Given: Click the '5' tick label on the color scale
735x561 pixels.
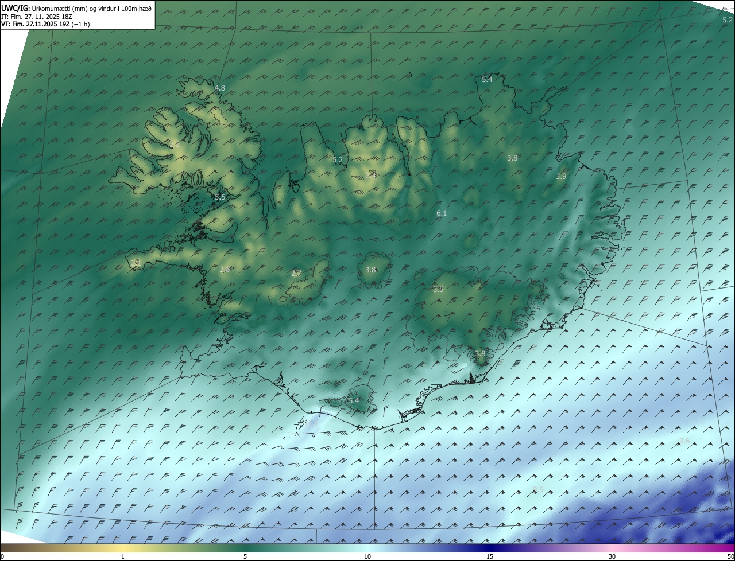Looking at the screenshot, I should coord(245,557).
